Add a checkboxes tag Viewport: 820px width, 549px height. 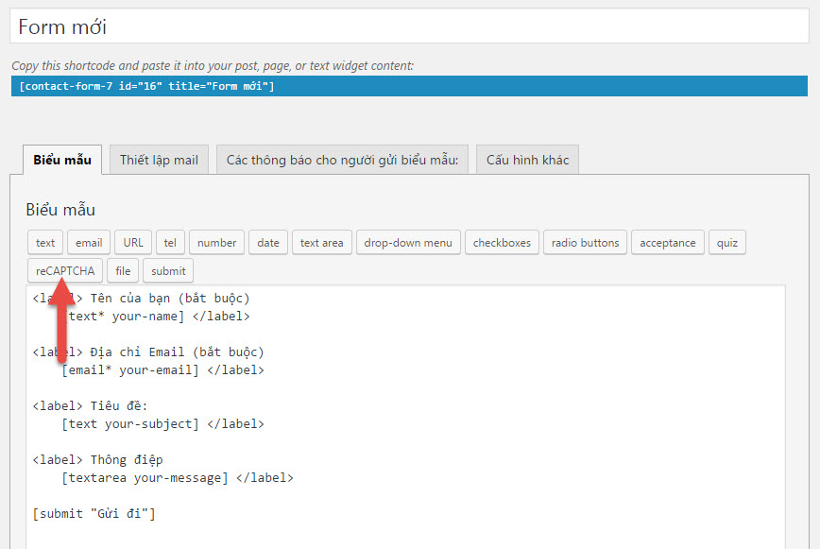click(502, 243)
